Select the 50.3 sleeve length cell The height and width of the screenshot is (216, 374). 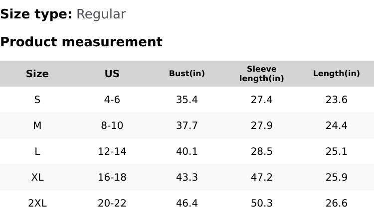(262, 203)
